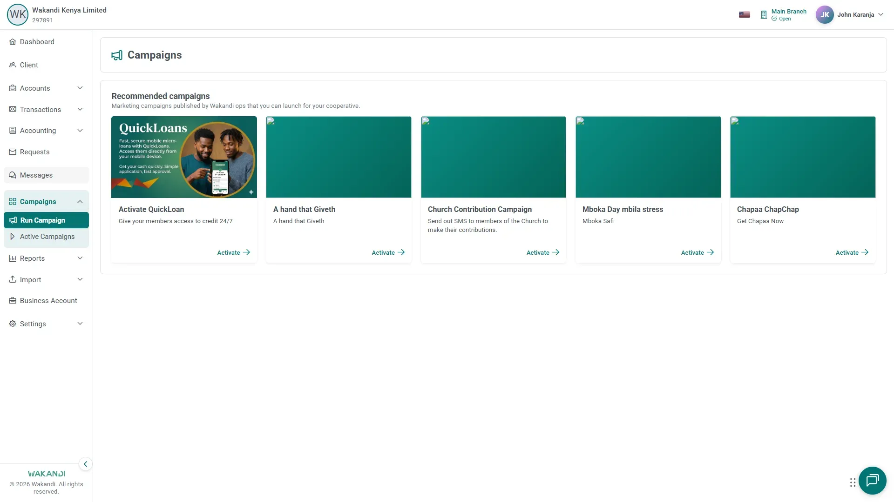Click the Active Campaigns play icon
The height and width of the screenshot is (502, 894).
(13, 237)
